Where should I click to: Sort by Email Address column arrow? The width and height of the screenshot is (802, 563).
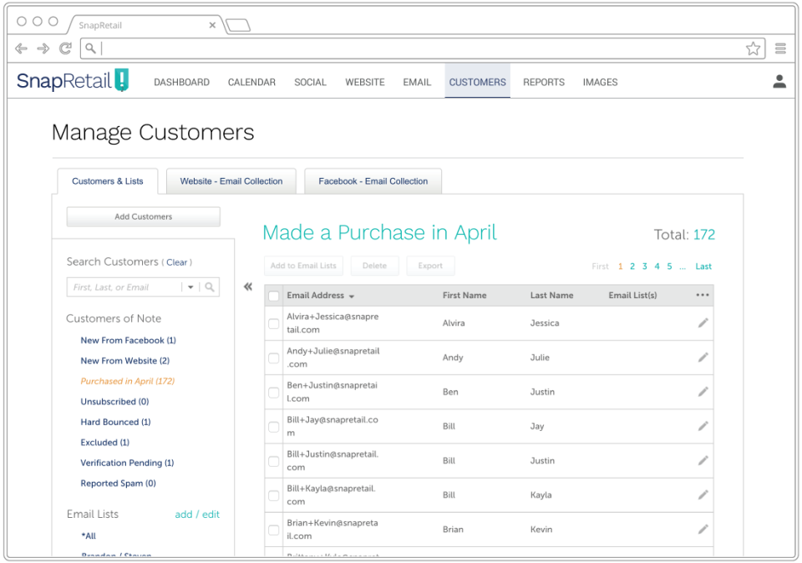[x=352, y=296]
